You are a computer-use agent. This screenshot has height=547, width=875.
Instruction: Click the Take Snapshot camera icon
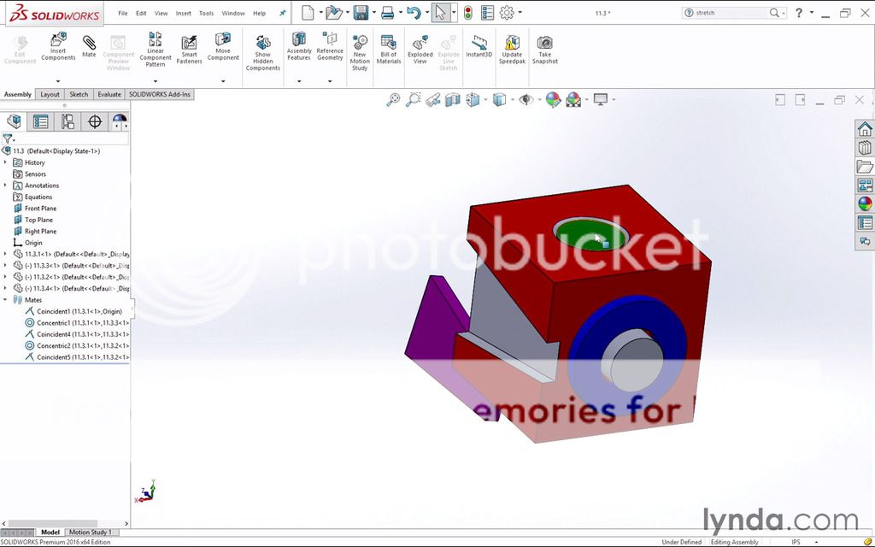(x=544, y=50)
